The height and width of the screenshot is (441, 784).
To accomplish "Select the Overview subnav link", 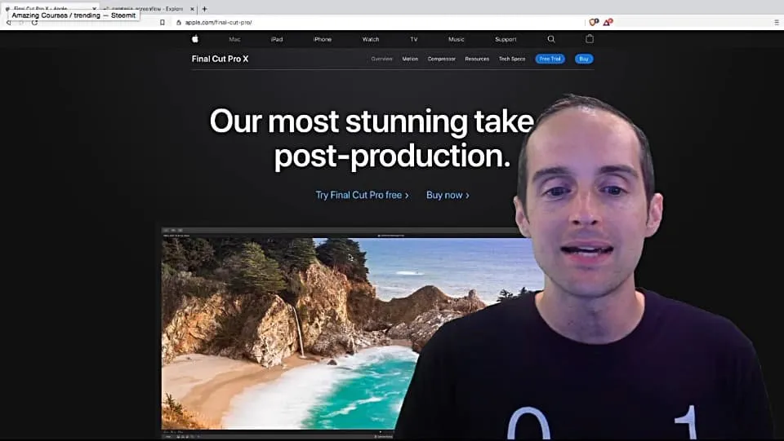I will (x=381, y=59).
